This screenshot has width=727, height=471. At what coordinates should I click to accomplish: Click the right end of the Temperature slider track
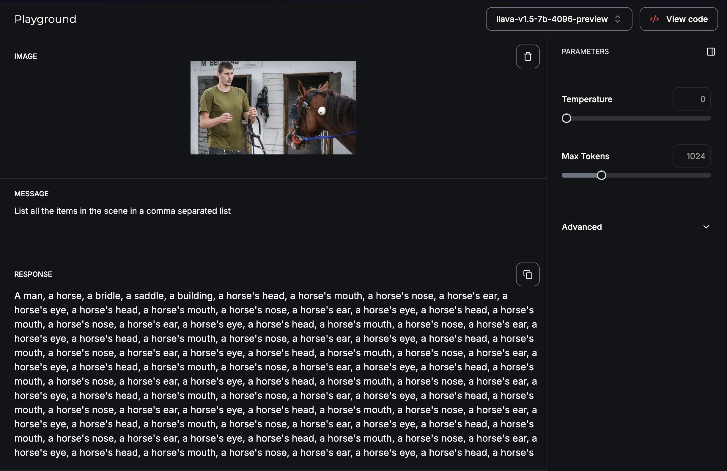pyautogui.click(x=707, y=118)
